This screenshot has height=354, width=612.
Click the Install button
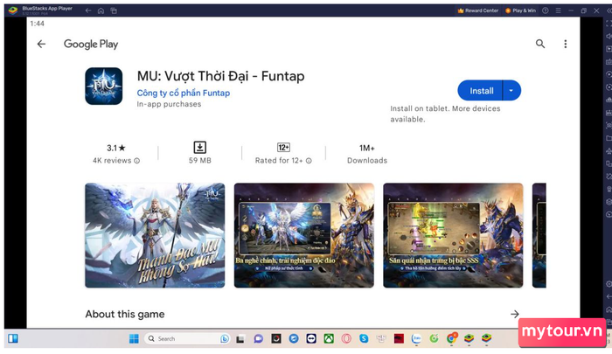coord(481,91)
